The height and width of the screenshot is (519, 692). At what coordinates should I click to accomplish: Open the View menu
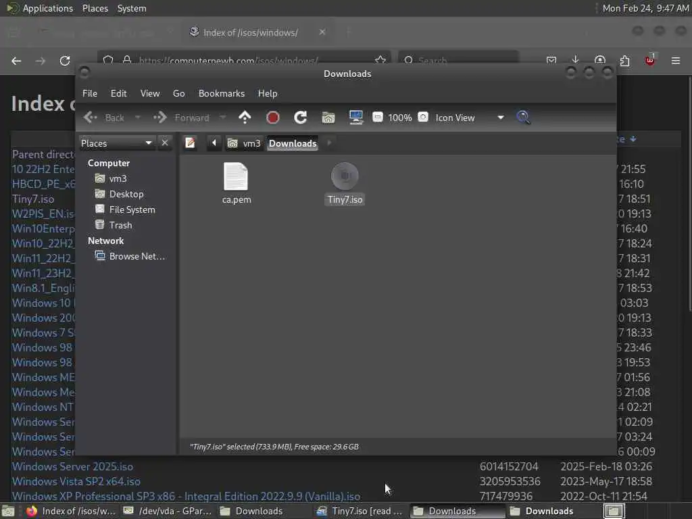coord(150,93)
